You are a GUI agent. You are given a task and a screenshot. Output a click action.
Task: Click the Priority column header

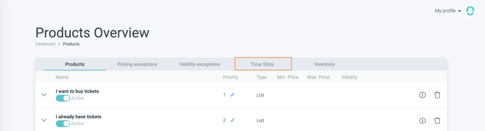point(230,77)
